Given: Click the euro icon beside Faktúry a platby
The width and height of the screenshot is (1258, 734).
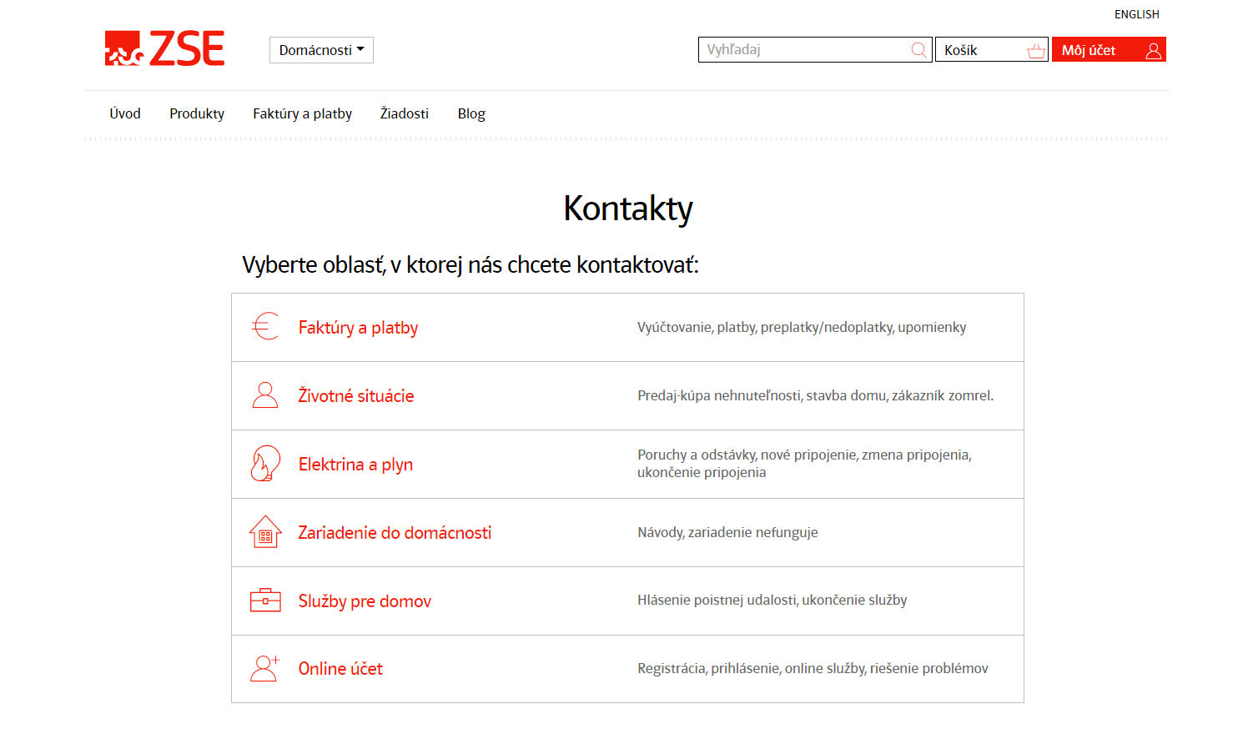Looking at the screenshot, I should point(265,326).
